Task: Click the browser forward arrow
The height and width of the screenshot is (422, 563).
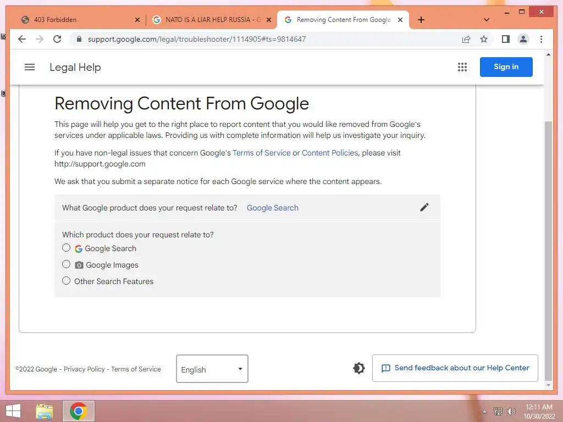Action: (40, 39)
